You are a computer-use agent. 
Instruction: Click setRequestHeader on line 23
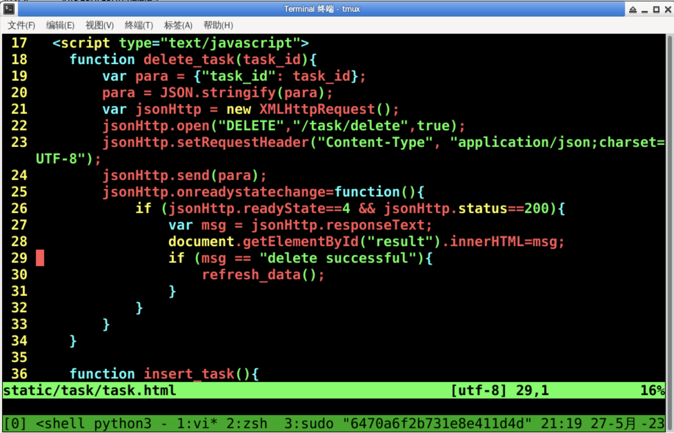pyautogui.click(x=243, y=142)
